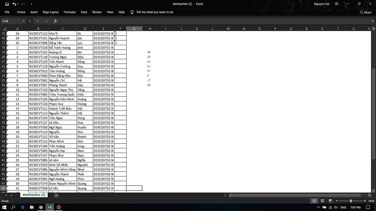Click cell D14CQVT01-N in row 35
Image resolution: width=376 pixels, height=211 pixels.
[104, 127]
